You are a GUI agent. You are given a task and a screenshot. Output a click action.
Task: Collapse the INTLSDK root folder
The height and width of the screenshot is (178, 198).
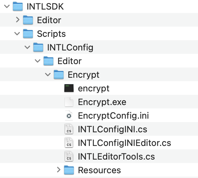pos(7,6)
